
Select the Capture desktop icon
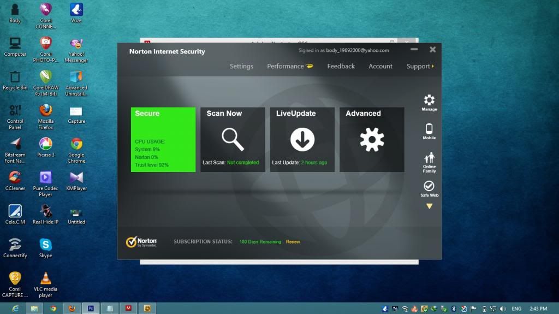pos(76,115)
